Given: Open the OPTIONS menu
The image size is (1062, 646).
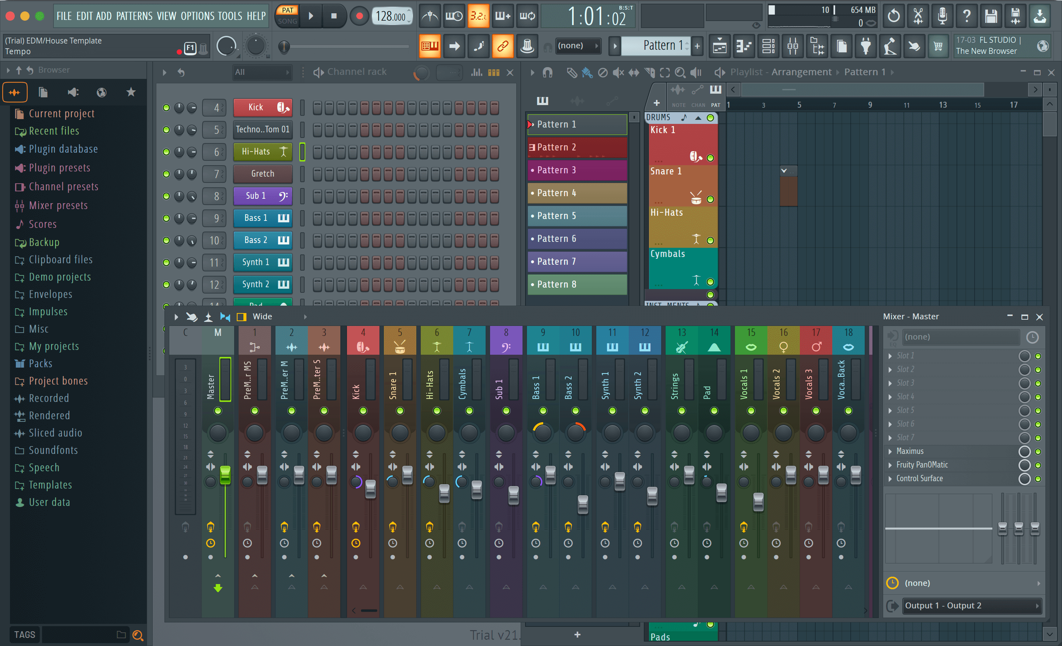Looking at the screenshot, I should 197,16.
